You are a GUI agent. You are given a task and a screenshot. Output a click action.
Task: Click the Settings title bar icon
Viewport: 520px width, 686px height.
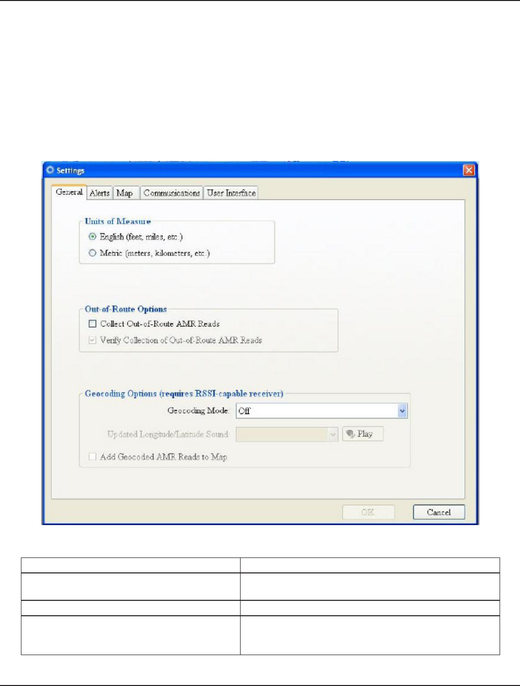[50, 170]
